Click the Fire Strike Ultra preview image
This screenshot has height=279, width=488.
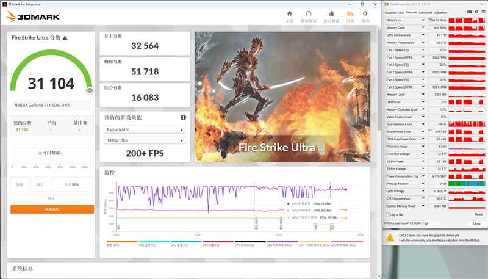pyautogui.click(x=282, y=96)
